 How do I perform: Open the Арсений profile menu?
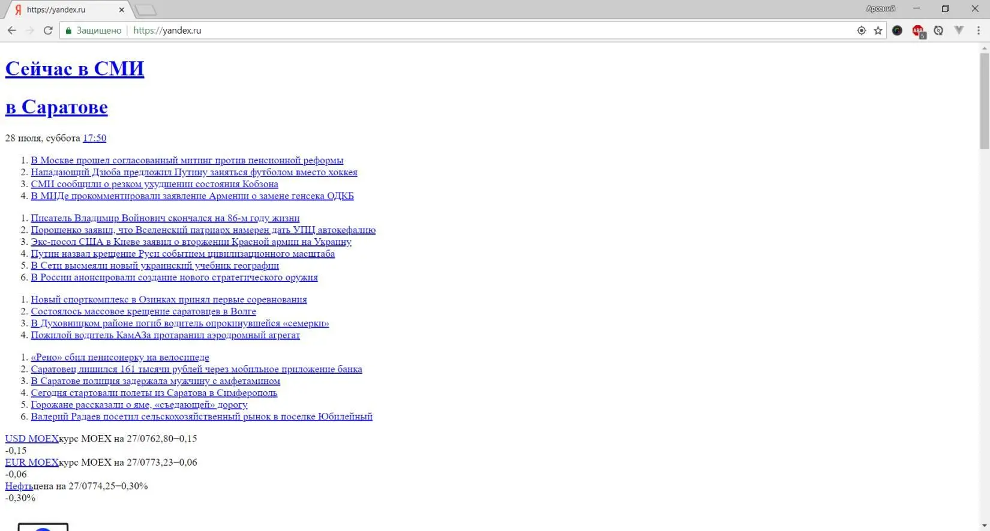[x=880, y=8]
